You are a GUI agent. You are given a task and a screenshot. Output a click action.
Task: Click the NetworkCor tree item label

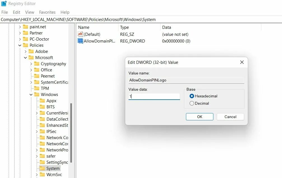[57, 144]
